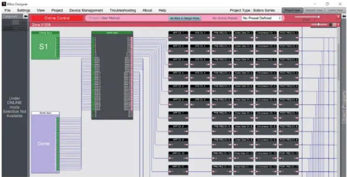Maximize the Zone X1208 window
Viewport: 347px width, 177px height.
[x=334, y=25]
